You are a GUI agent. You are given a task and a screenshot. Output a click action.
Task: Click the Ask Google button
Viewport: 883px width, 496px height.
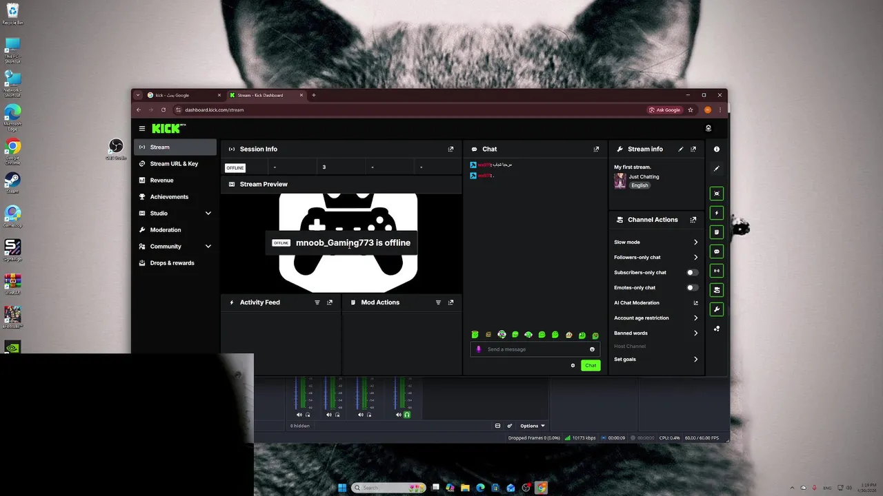[x=665, y=110]
